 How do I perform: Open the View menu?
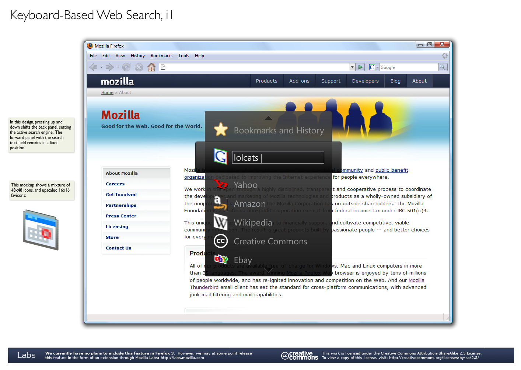[120, 56]
